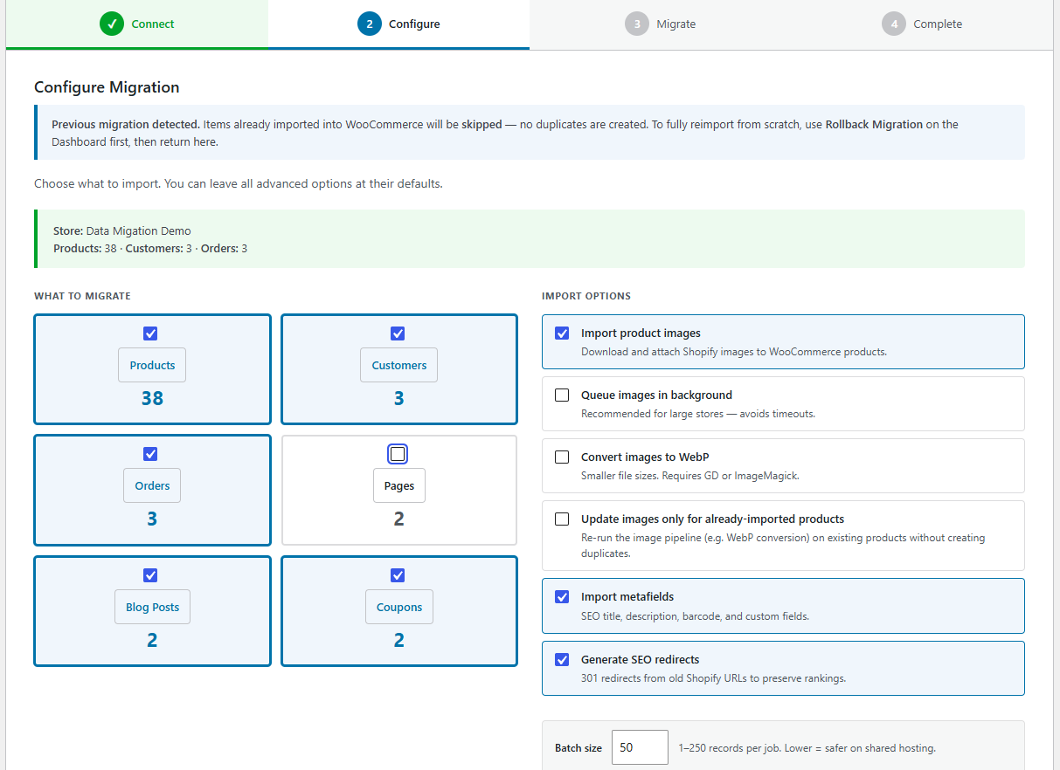This screenshot has width=1060, height=770.
Task: Click the 'Products: 38 · Customers: 3 · Orders: 3' line
Action: [x=150, y=249]
